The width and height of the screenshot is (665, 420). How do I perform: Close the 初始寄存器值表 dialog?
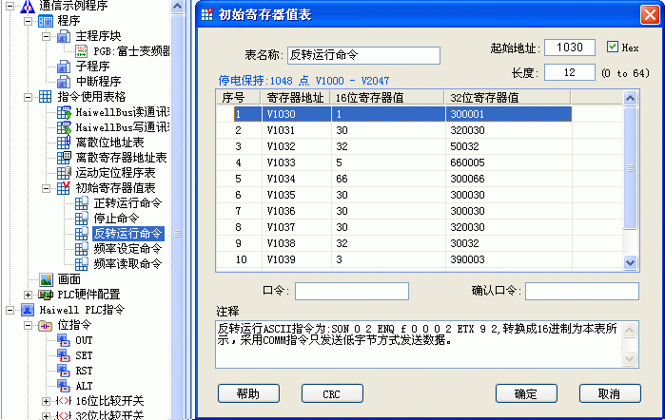tap(650, 15)
